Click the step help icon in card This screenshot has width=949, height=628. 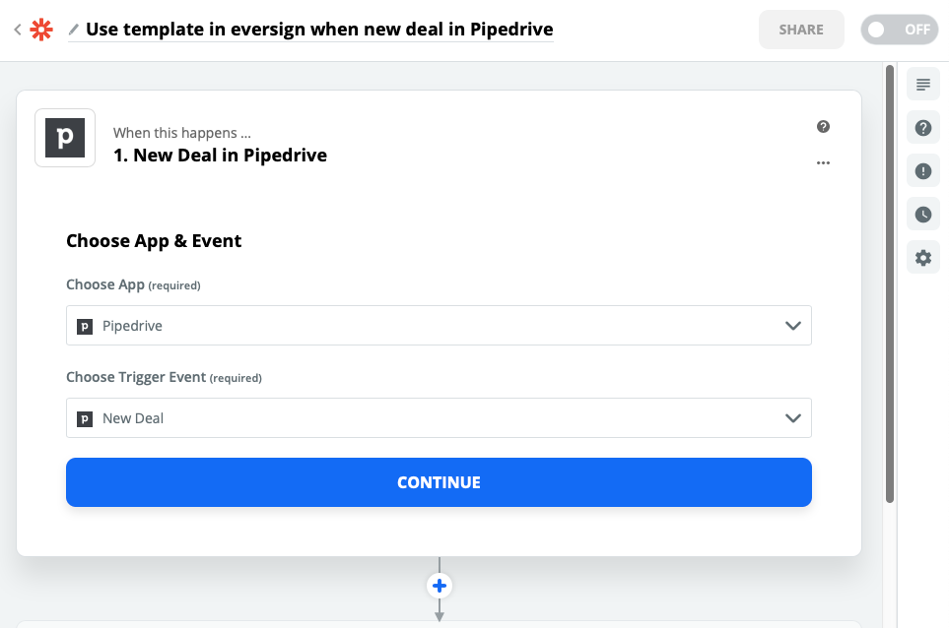[823, 126]
